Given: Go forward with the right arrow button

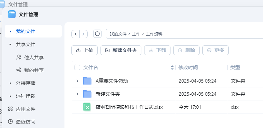Looking at the screenshot, I should [84, 34].
